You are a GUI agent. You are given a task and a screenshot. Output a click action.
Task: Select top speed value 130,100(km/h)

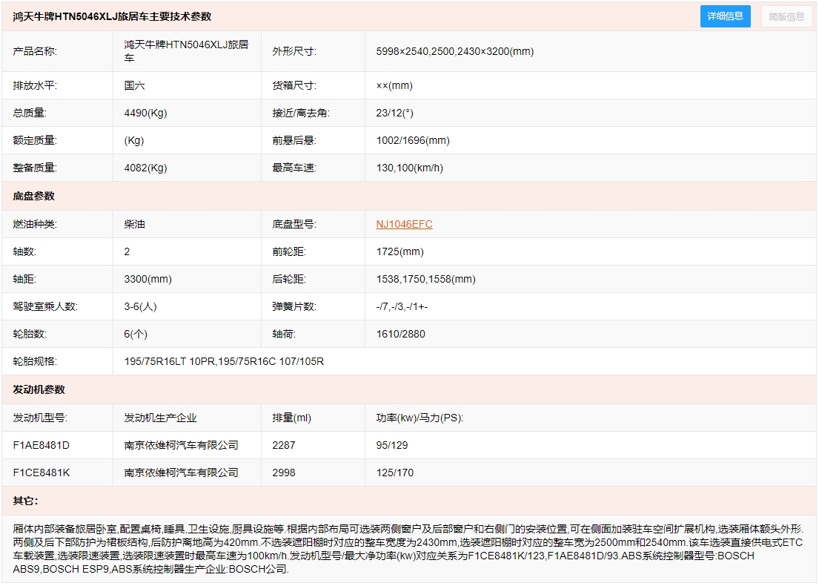pos(409,168)
